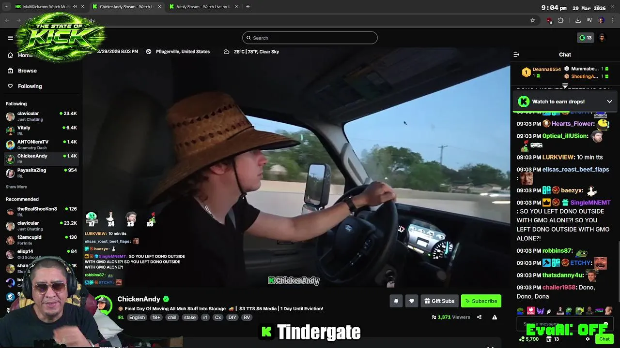Image resolution: width=620 pixels, height=348 pixels.
Task: Bookmark page with the star icon
Action: 533,20
